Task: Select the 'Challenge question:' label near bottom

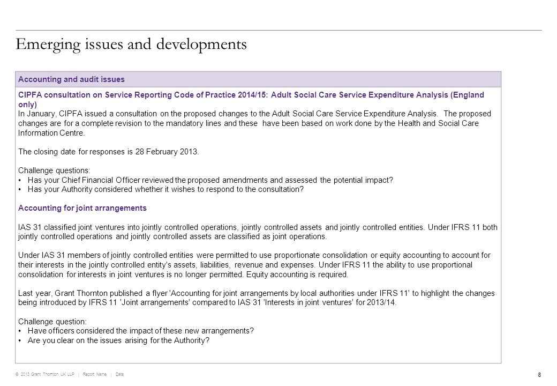Action: point(52,322)
